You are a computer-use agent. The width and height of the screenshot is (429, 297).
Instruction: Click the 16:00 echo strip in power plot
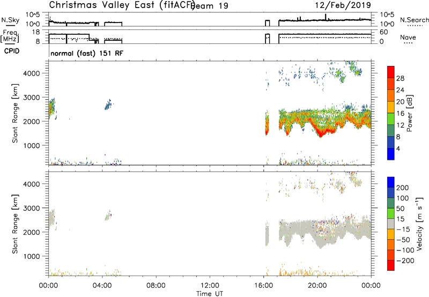pyautogui.click(x=267, y=123)
